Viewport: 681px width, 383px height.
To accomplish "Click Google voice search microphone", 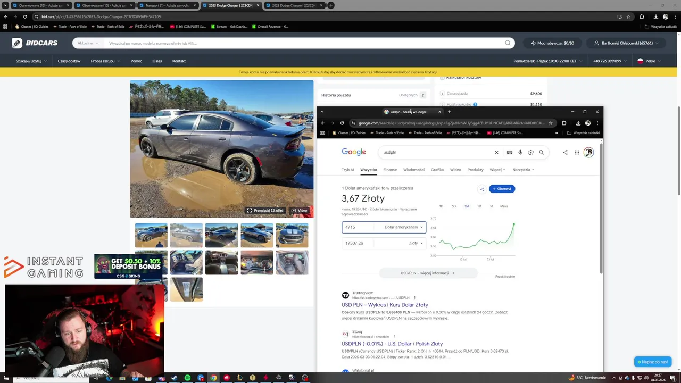I will click(x=520, y=152).
